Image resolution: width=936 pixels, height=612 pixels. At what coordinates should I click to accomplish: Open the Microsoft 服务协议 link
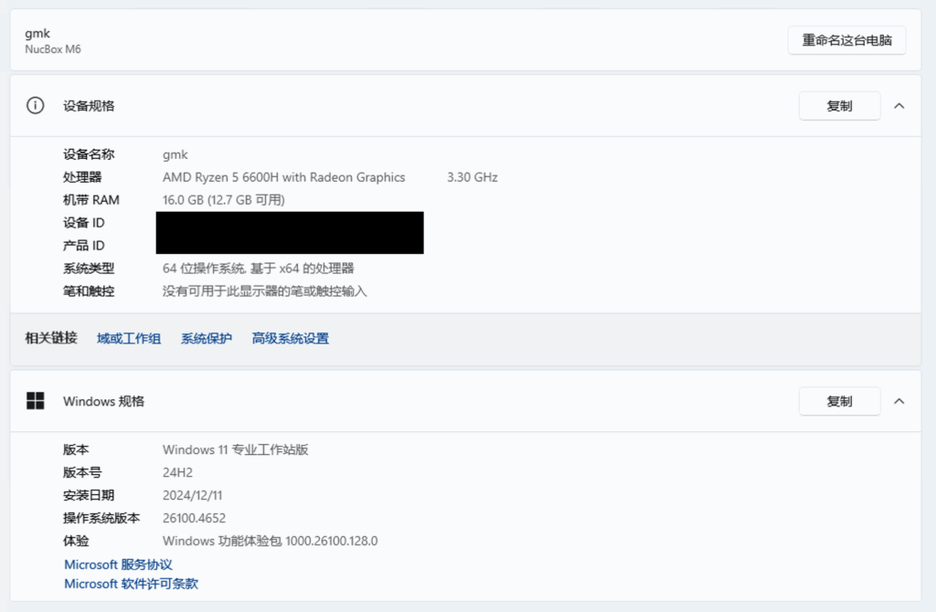tap(118, 565)
